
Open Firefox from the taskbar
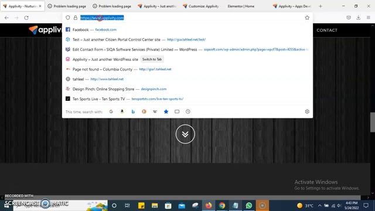click(x=209, y=205)
